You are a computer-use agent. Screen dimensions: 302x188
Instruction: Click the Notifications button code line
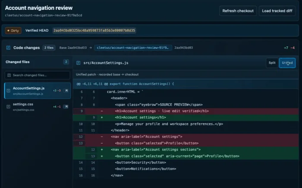pos(186,169)
